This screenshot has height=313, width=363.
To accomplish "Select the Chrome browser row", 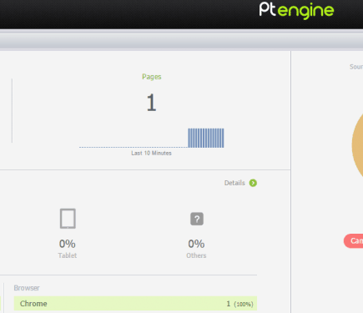I will pos(135,304).
